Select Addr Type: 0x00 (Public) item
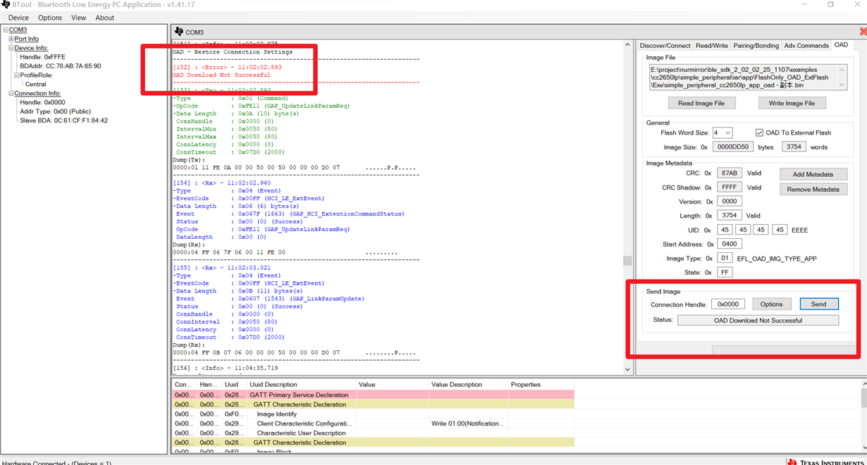The image size is (867, 465). click(55, 111)
